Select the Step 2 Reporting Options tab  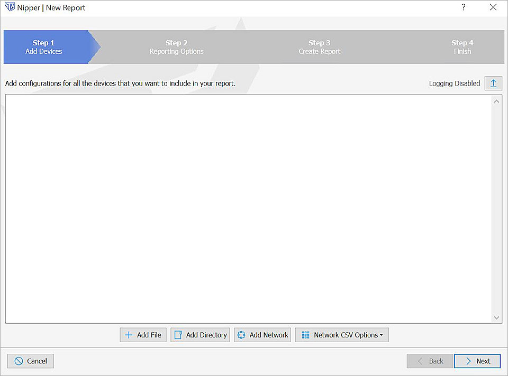[x=177, y=47]
